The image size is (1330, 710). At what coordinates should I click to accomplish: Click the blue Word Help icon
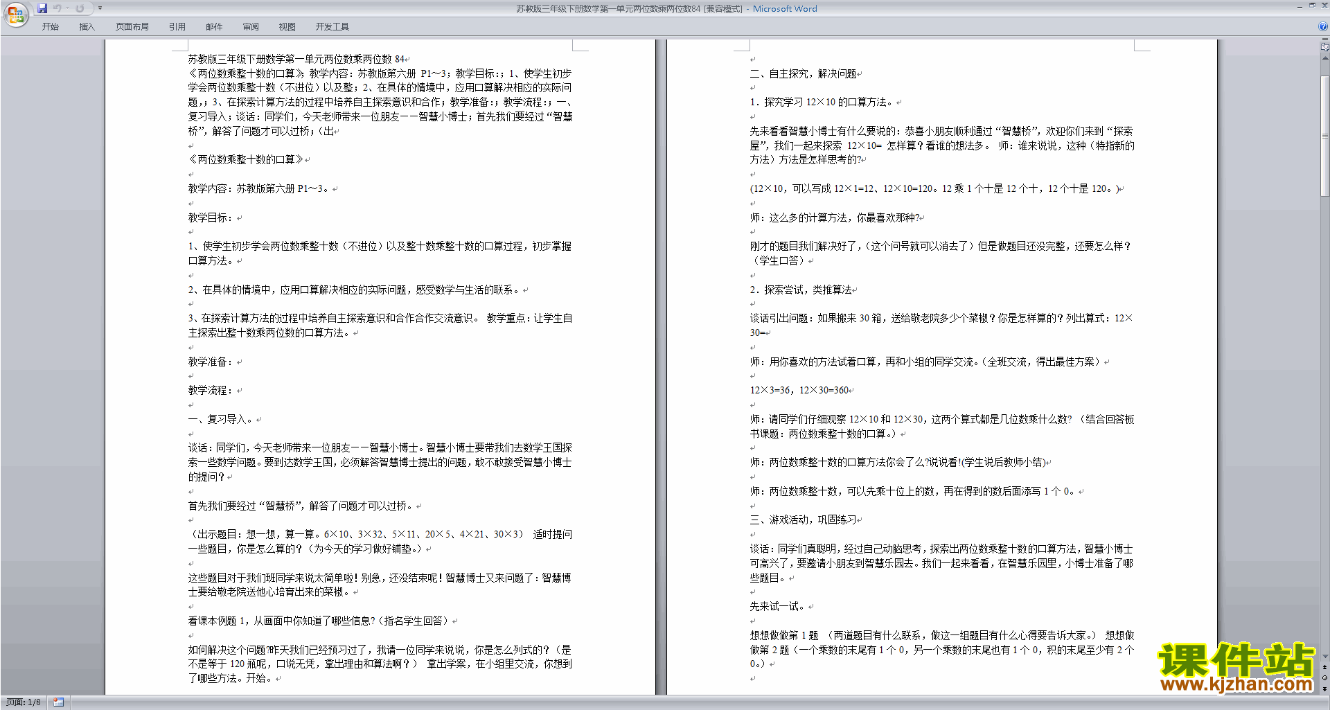coord(1323,27)
